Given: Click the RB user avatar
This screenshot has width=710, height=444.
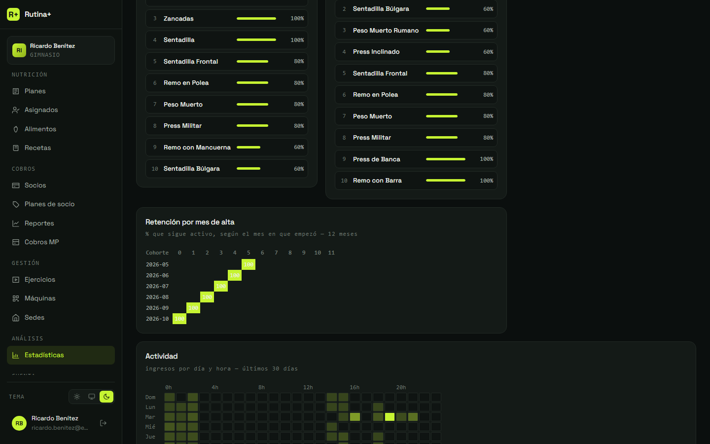Looking at the screenshot, I should (19, 423).
